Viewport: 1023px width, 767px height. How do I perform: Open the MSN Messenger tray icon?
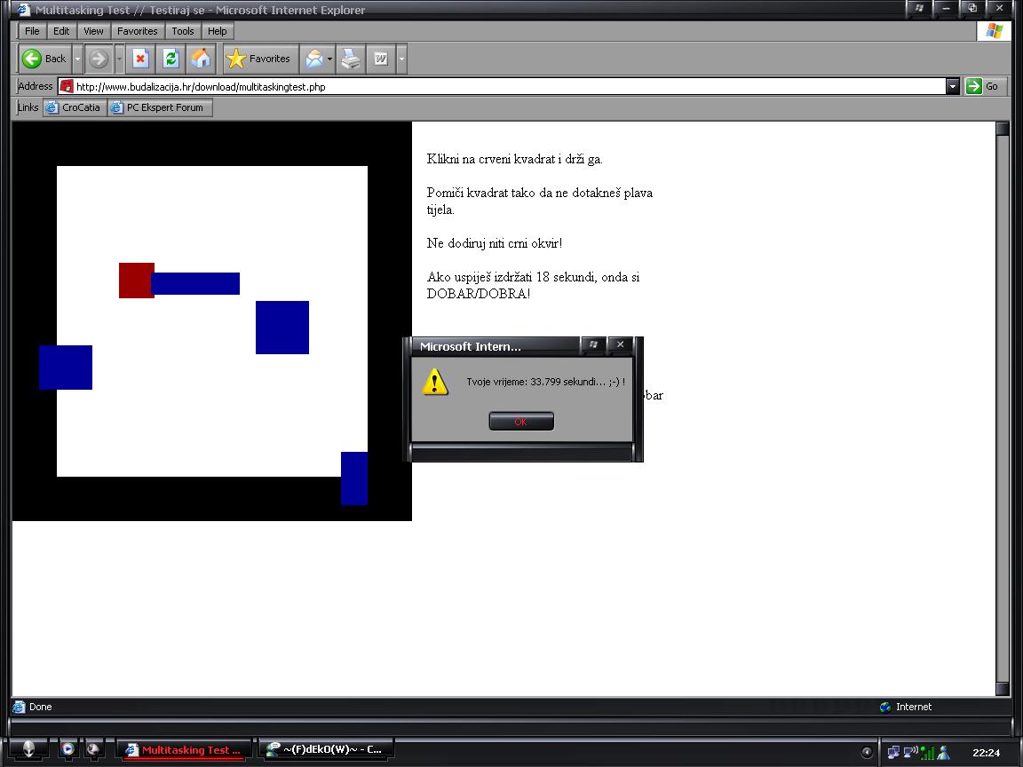pyautogui.click(x=943, y=752)
